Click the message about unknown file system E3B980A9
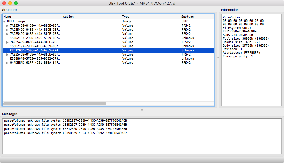The height and width of the screenshot is (163, 284). pos(66,133)
